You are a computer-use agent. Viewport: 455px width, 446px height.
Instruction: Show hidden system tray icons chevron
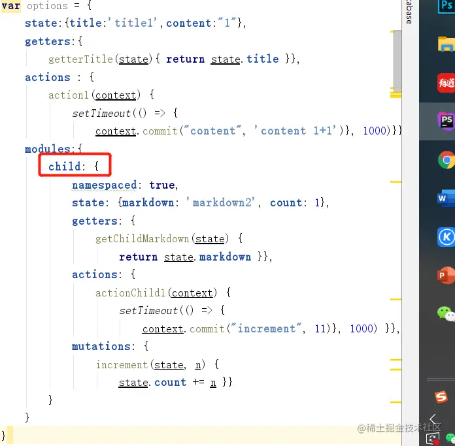[433, 419]
